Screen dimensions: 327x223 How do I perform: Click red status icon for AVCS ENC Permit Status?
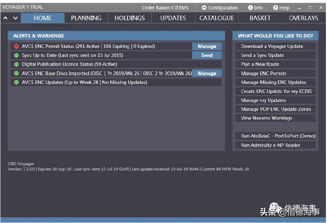pos(16,46)
